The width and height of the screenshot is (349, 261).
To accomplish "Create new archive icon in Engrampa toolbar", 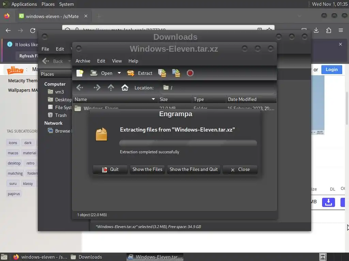I will 80,73.
